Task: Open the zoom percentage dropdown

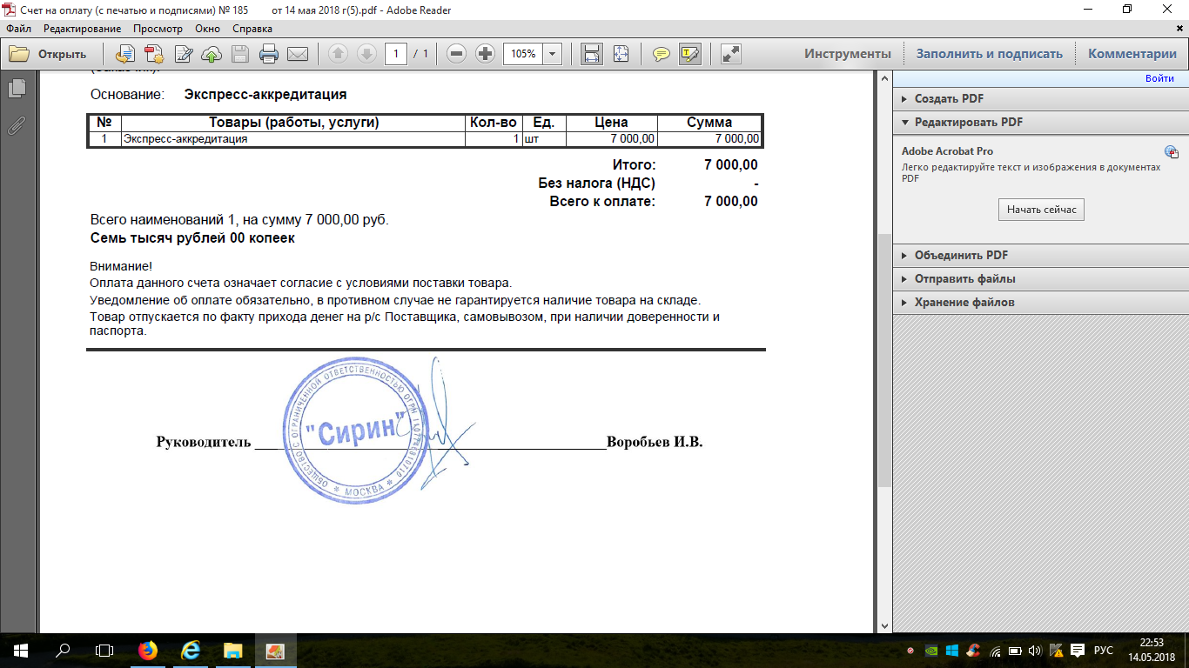Action: [553, 54]
